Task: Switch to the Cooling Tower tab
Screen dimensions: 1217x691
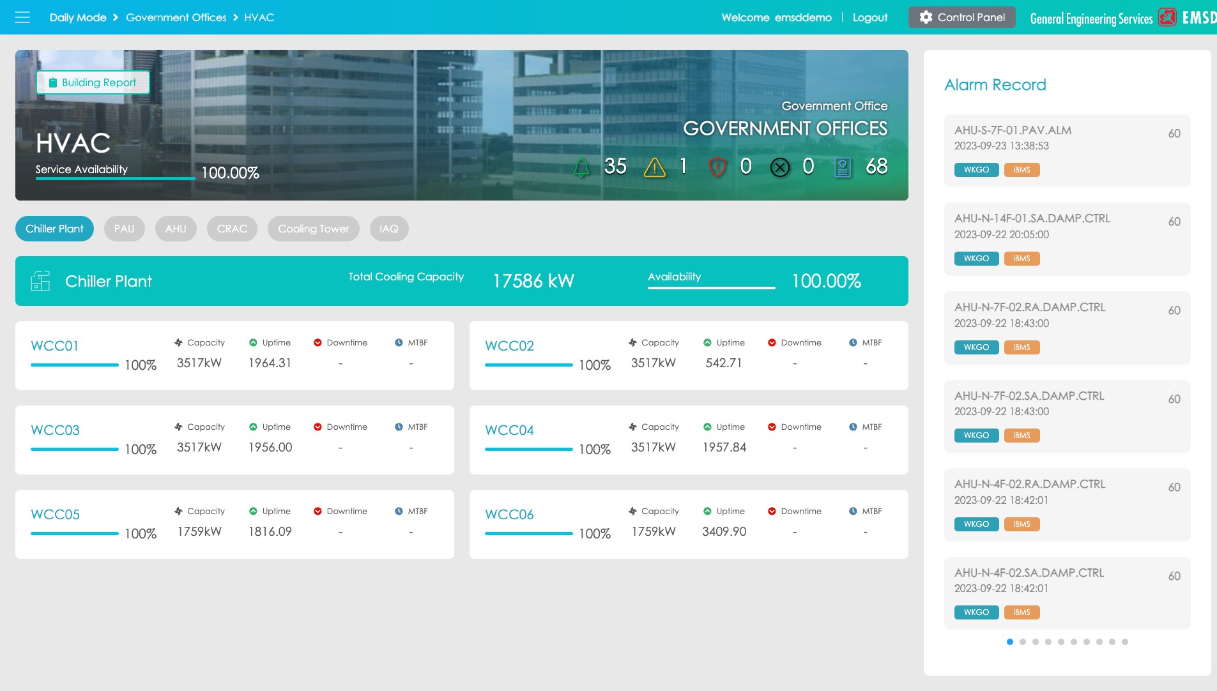Action: coord(313,229)
